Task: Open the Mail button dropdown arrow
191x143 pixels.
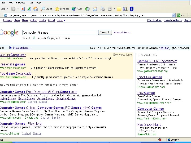Action: pos(98,9)
